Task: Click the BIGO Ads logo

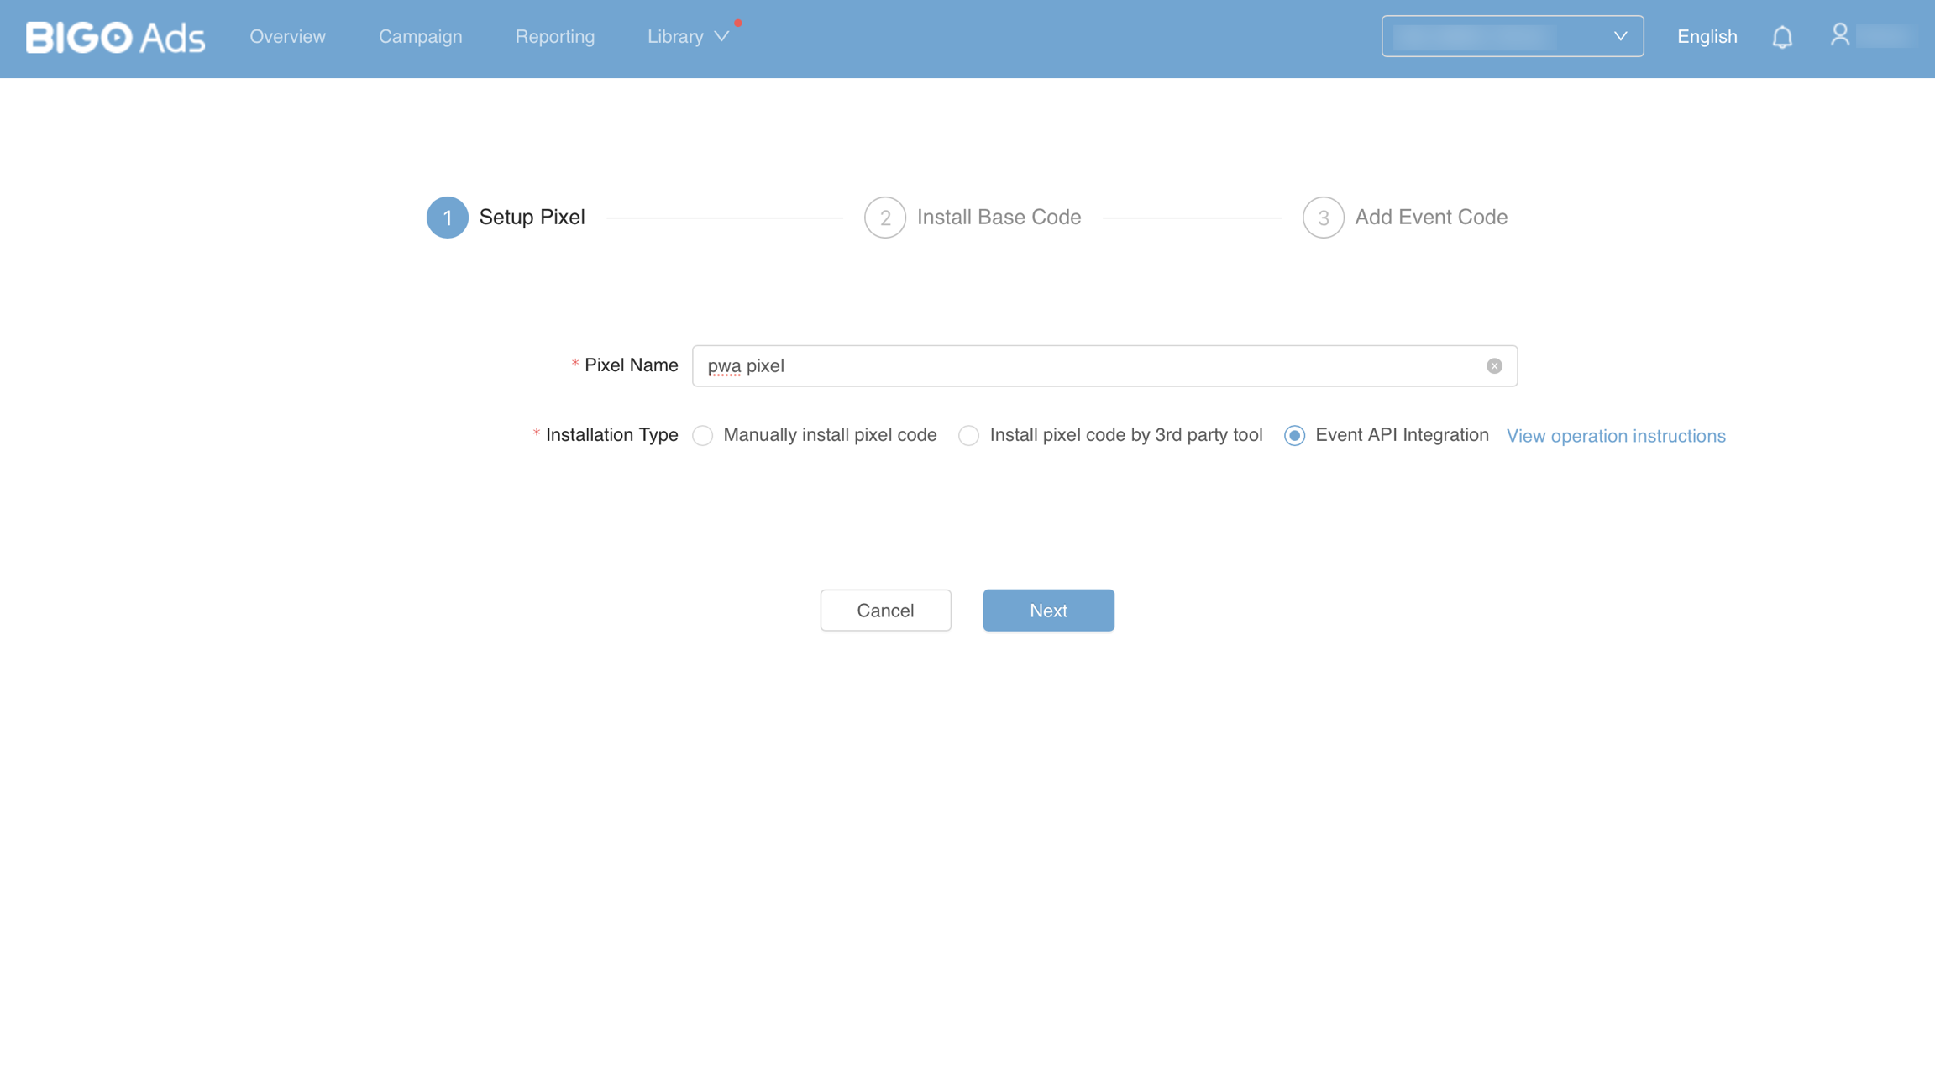Action: click(x=115, y=37)
